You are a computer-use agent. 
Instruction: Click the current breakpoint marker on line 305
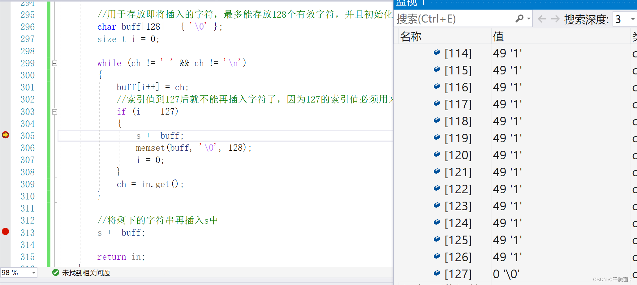[x=6, y=135]
